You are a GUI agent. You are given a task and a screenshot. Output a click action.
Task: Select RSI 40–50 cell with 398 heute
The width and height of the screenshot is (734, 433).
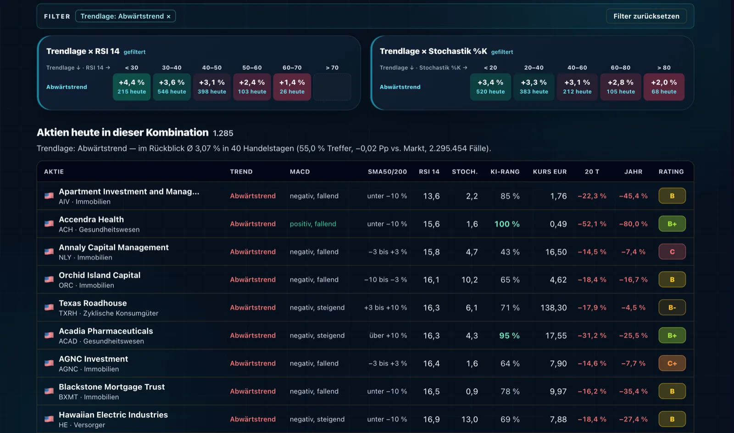[212, 87]
